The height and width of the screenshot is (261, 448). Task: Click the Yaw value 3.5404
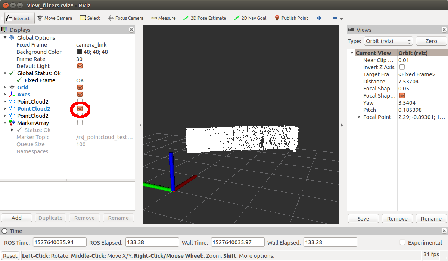[x=407, y=103]
